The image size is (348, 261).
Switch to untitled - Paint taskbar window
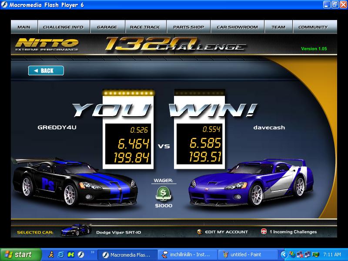248,254
